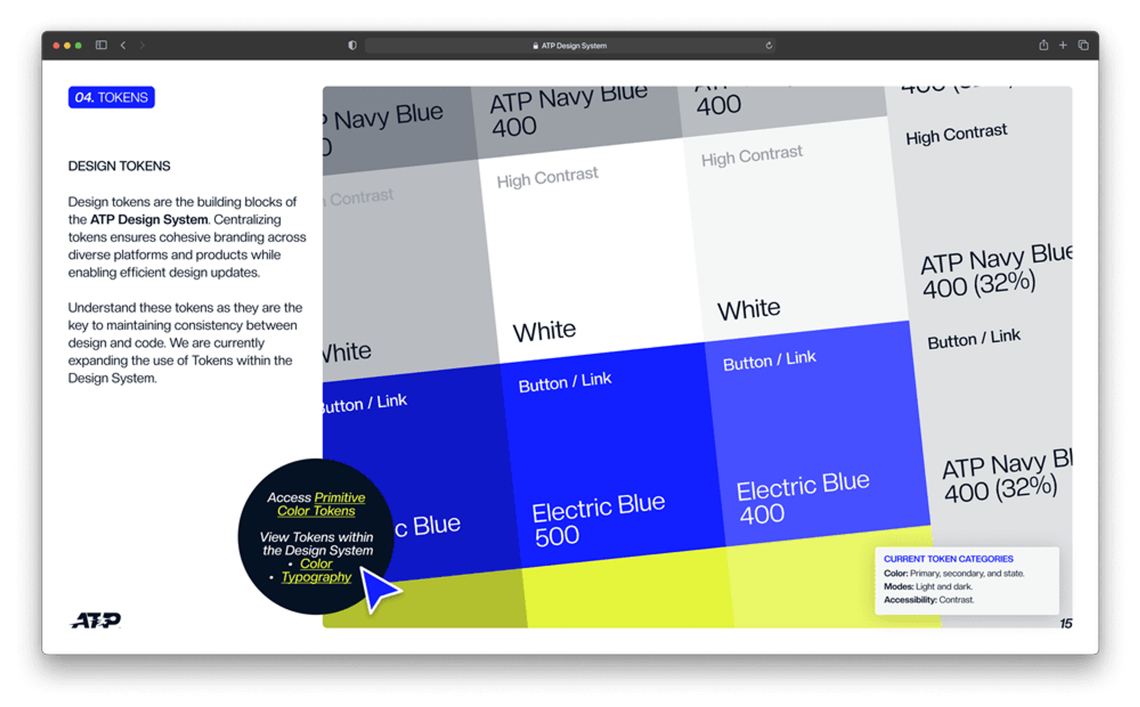
Task: Click the 04. TOKENS section badge
Action: pos(111,97)
